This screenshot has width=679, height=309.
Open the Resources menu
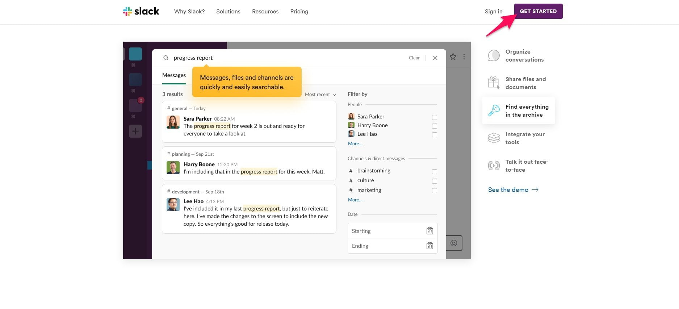265,11
